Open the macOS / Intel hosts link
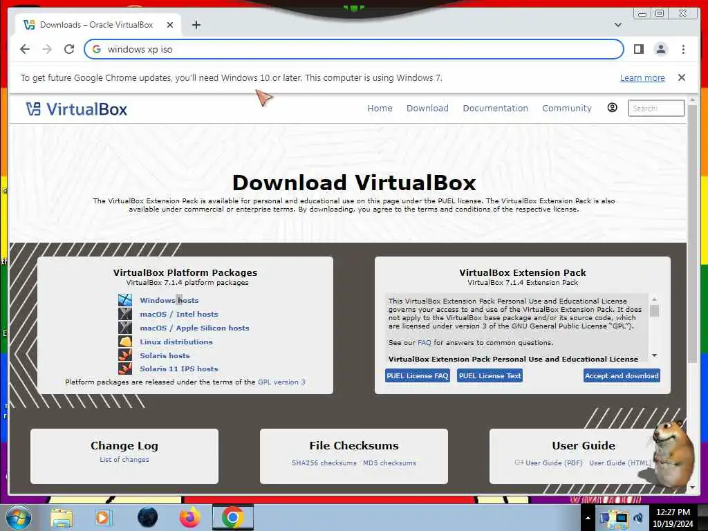 pyautogui.click(x=179, y=315)
